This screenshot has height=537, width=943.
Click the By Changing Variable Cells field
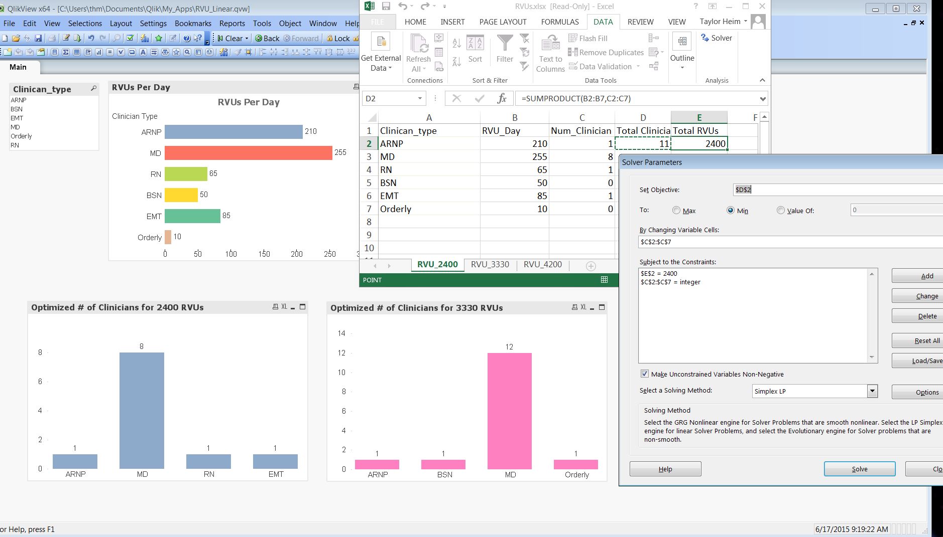point(788,242)
